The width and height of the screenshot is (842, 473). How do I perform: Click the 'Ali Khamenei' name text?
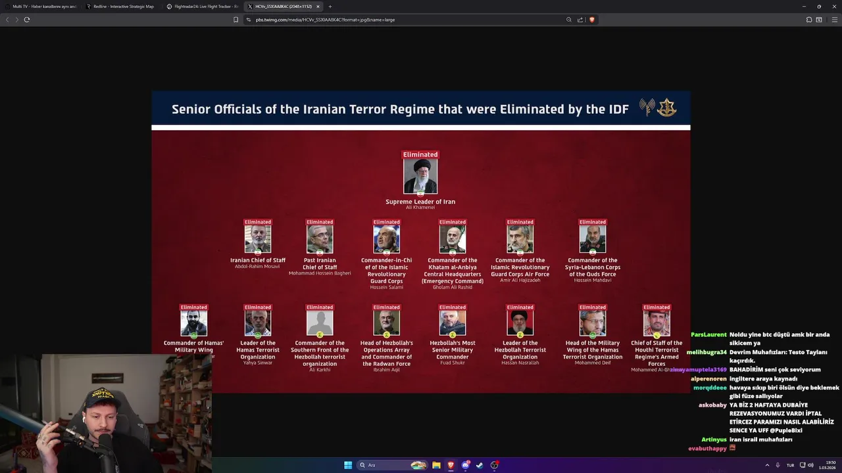click(420, 208)
